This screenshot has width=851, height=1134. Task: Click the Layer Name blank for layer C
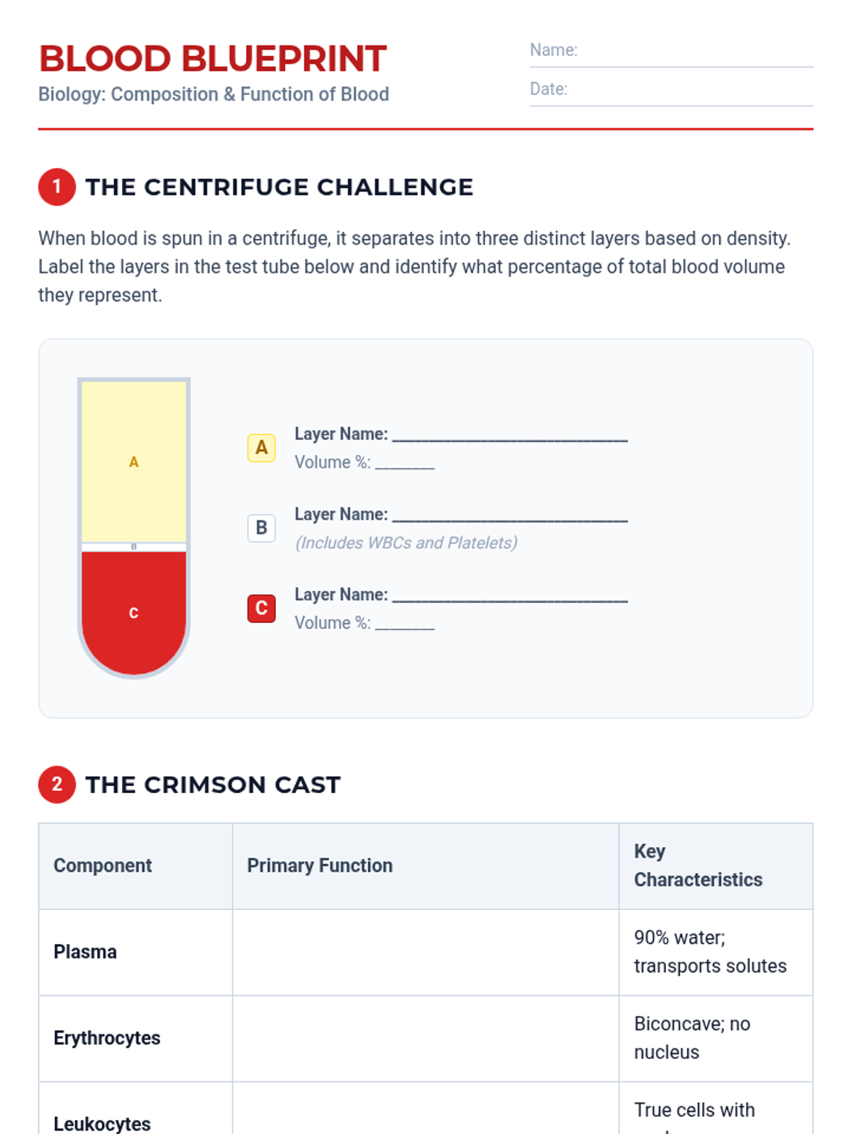[510, 595]
